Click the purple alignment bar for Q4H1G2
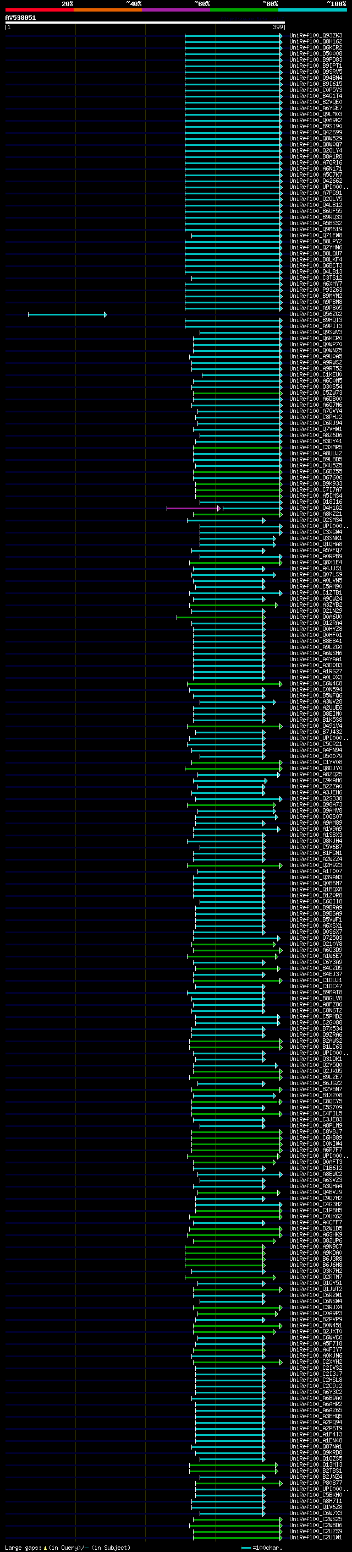Screen dimensions: 352x1552 (x=194, y=509)
